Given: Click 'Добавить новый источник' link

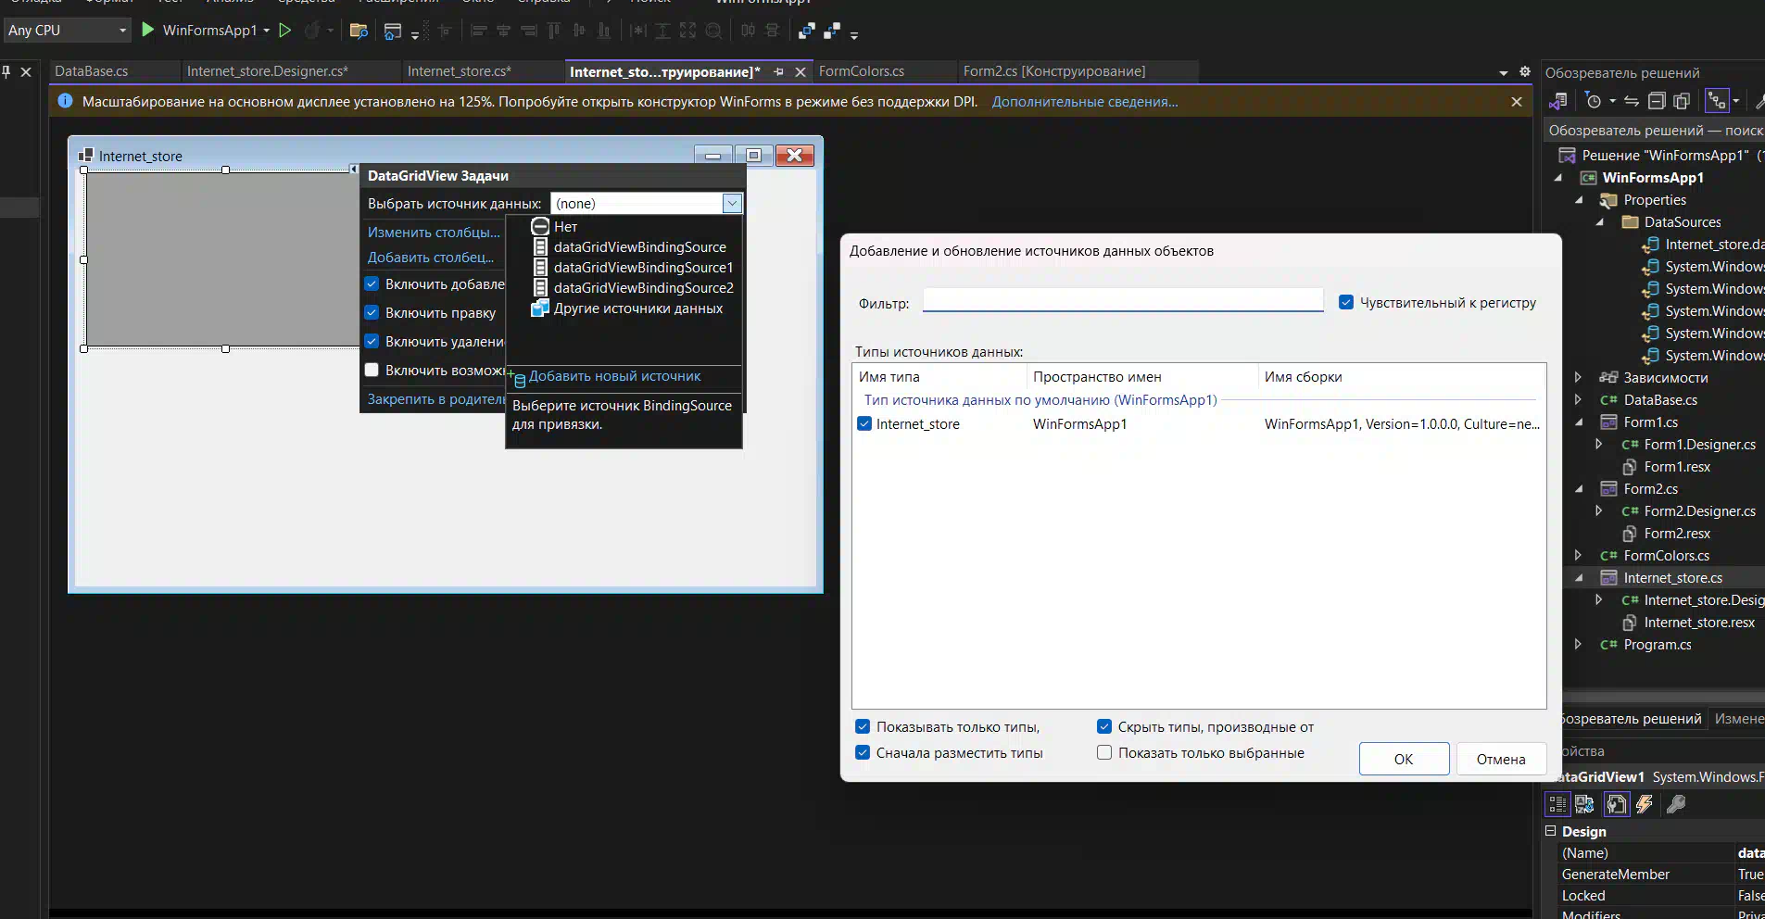Looking at the screenshot, I should point(614,377).
